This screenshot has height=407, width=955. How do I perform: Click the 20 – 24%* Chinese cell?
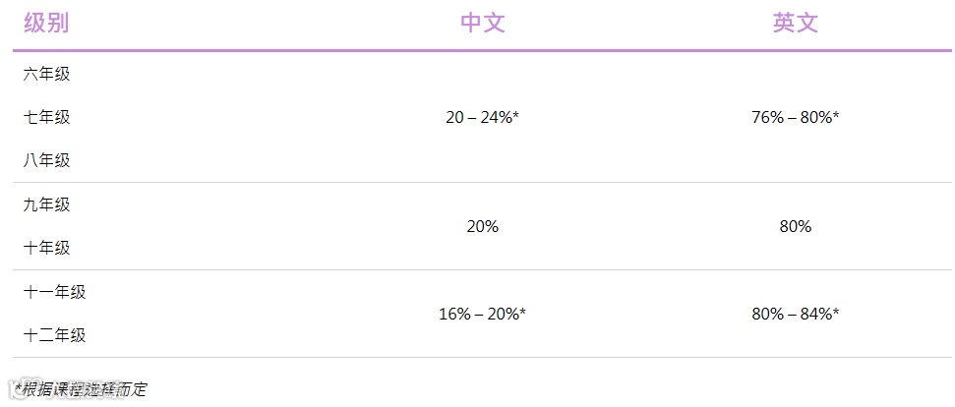(x=482, y=117)
